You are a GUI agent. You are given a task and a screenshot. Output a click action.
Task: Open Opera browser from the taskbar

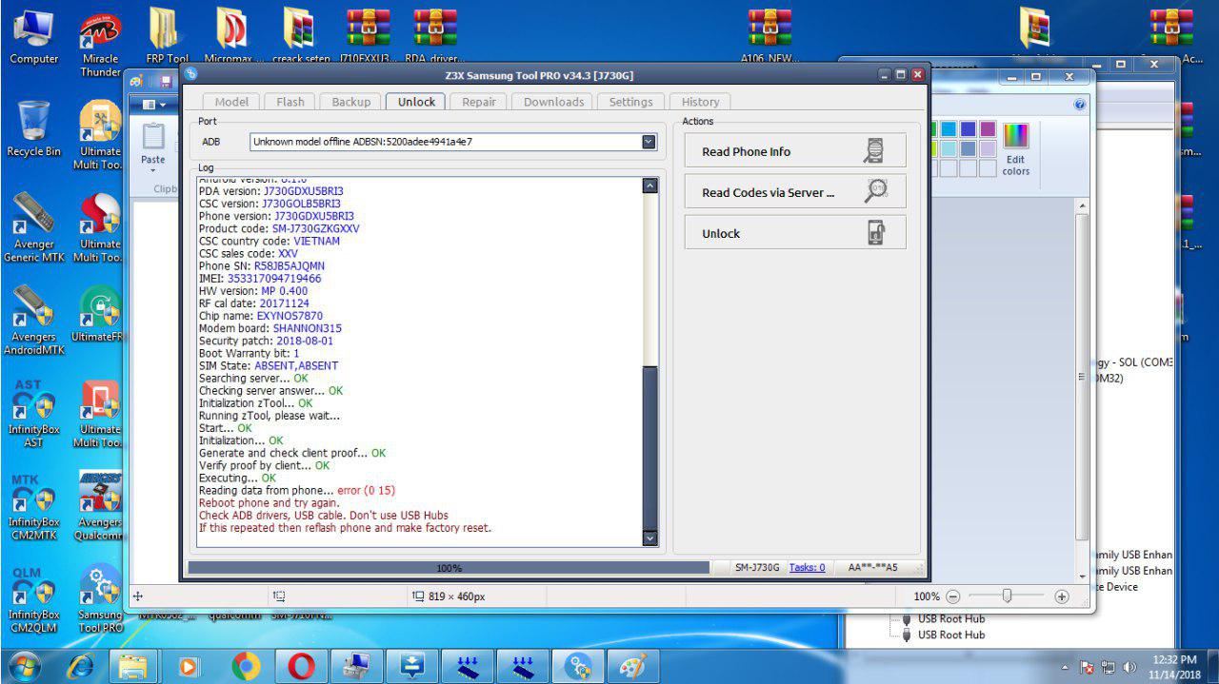[301, 666]
